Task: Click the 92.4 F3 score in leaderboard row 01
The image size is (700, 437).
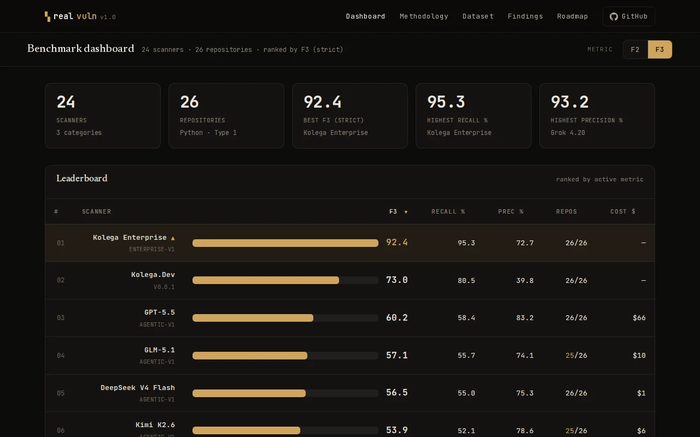Action: [397, 243]
